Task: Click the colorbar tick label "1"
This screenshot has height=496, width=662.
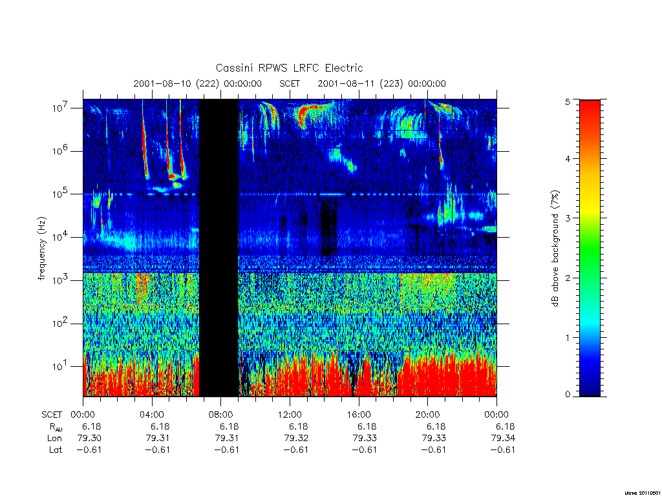Action: (x=568, y=337)
